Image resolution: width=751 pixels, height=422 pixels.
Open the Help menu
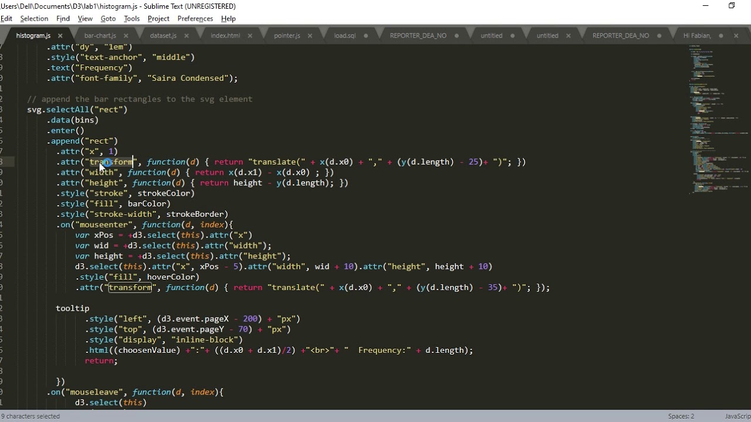tap(228, 19)
